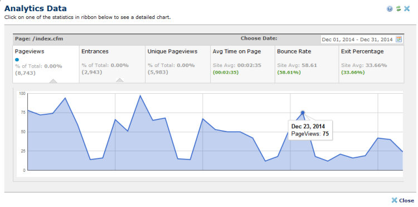Select the Unique Pageviews statistic tab

coord(178,64)
